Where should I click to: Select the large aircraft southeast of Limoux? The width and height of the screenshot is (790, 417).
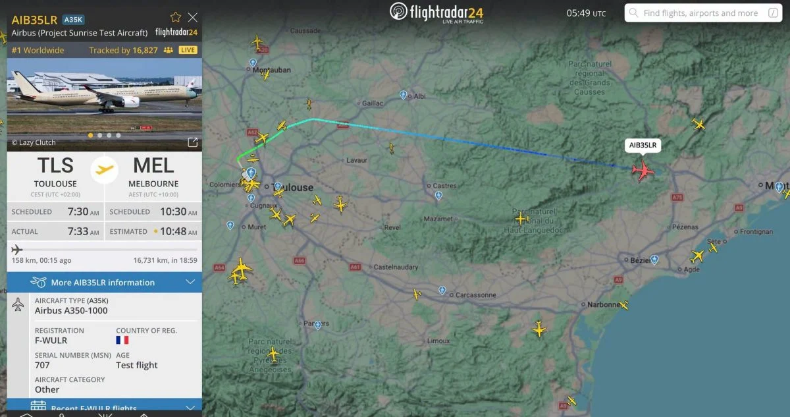pos(539,329)
